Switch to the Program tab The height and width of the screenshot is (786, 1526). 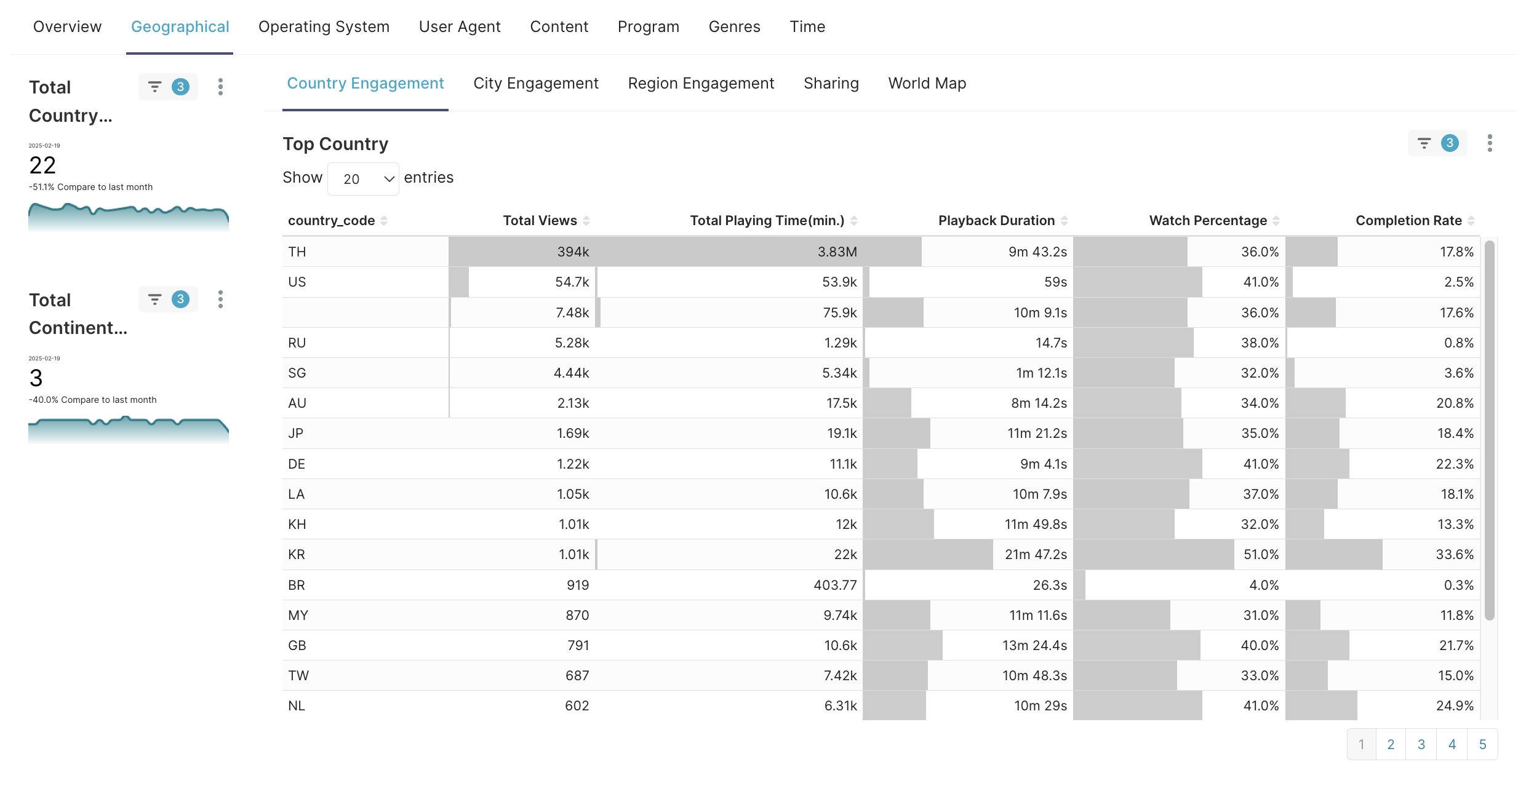click(x=648, y=26)
